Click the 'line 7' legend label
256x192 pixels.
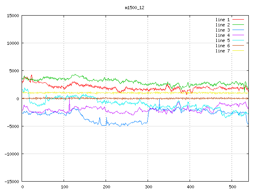(x=223, y=51)
